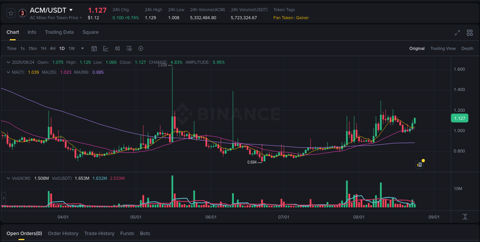Click the Gainer tag link

302,18
